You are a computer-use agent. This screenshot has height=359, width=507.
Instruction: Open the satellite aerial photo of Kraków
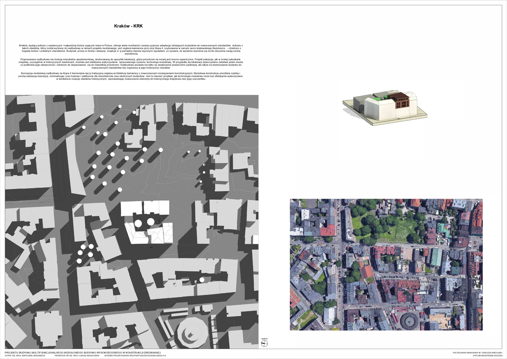(x=386, y=264)
